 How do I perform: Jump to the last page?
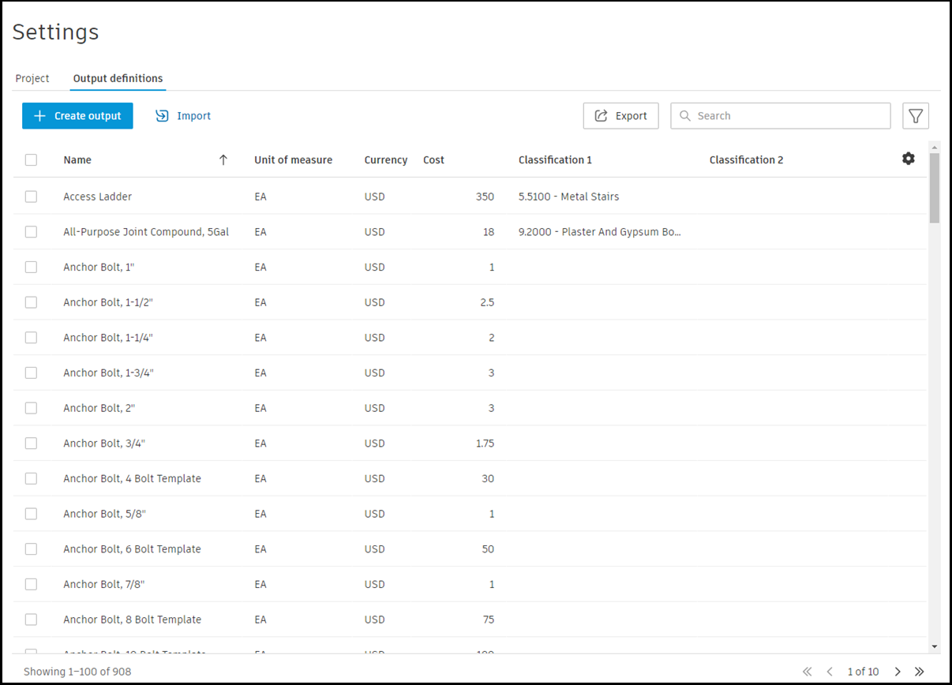pos(920,672)
